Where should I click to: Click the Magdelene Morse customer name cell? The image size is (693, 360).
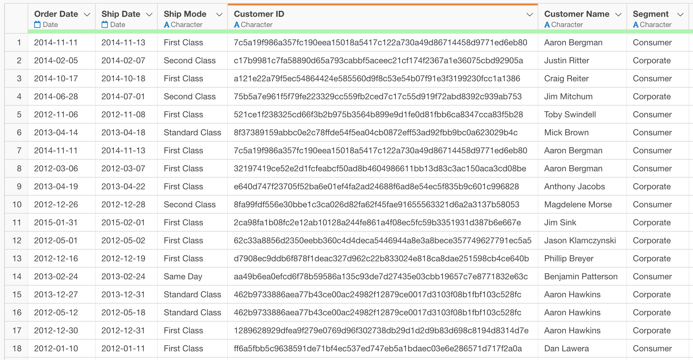[x=578, y=205]
